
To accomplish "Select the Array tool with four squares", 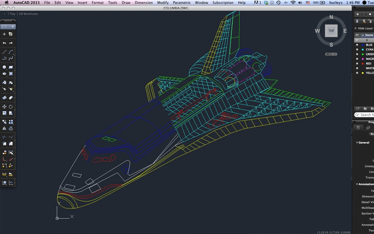I will pyautogui.click(x=11, y=122).
